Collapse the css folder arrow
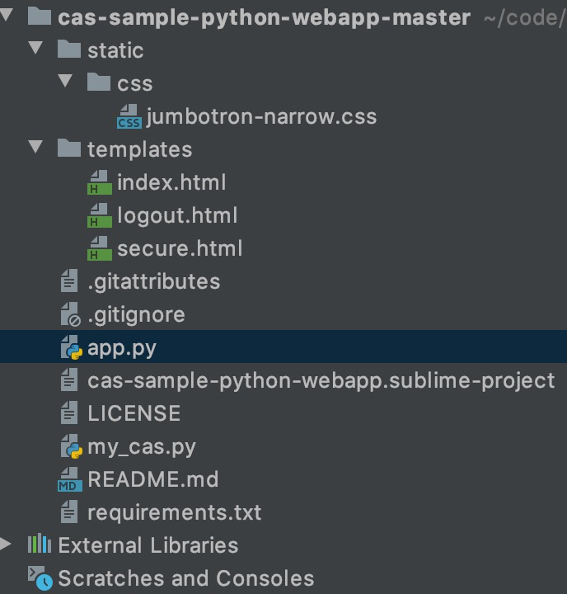 click(x=65, y=83)
